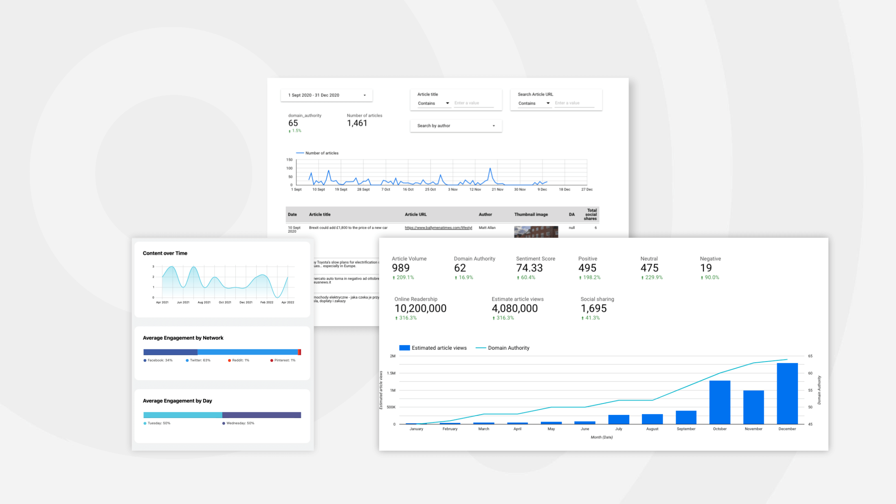Sort table by the Date column header
The image size is (896, 504).
[292, 215]
